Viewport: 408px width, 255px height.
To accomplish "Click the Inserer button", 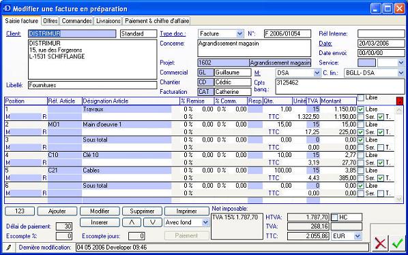I will (x=100, y=222).
